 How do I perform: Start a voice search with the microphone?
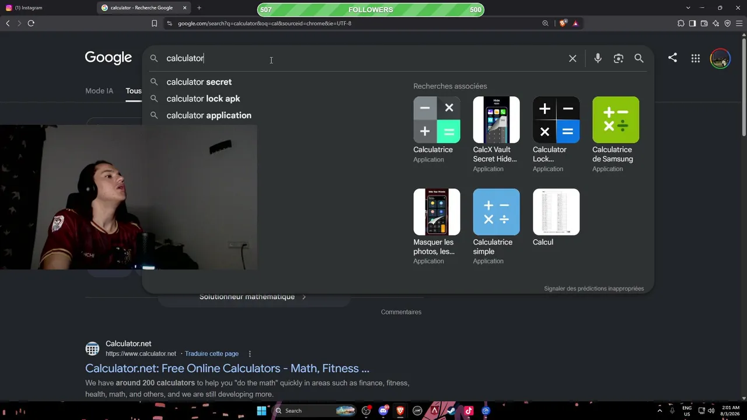tap(598, 58)
